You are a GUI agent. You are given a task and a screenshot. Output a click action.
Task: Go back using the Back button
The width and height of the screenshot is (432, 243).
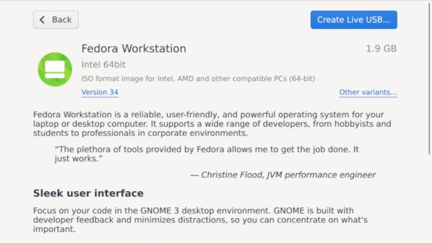(x=56, y=20)
